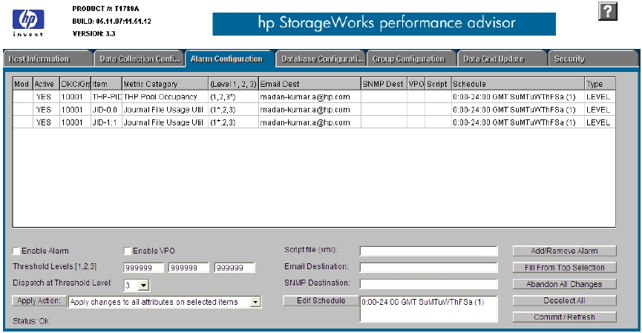Toggle the Enable VPO checkbox
Viewport: 642px width, 333px height.
click(128, 251)
